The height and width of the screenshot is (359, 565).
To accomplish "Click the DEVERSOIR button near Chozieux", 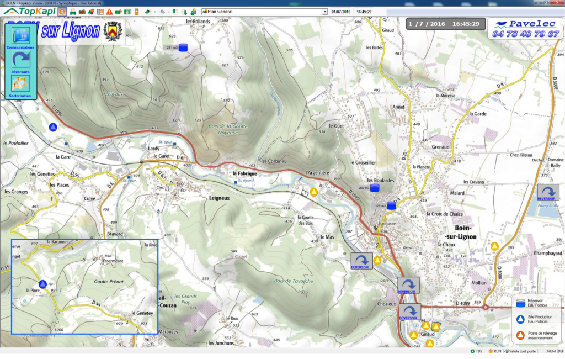I will 410,312.
